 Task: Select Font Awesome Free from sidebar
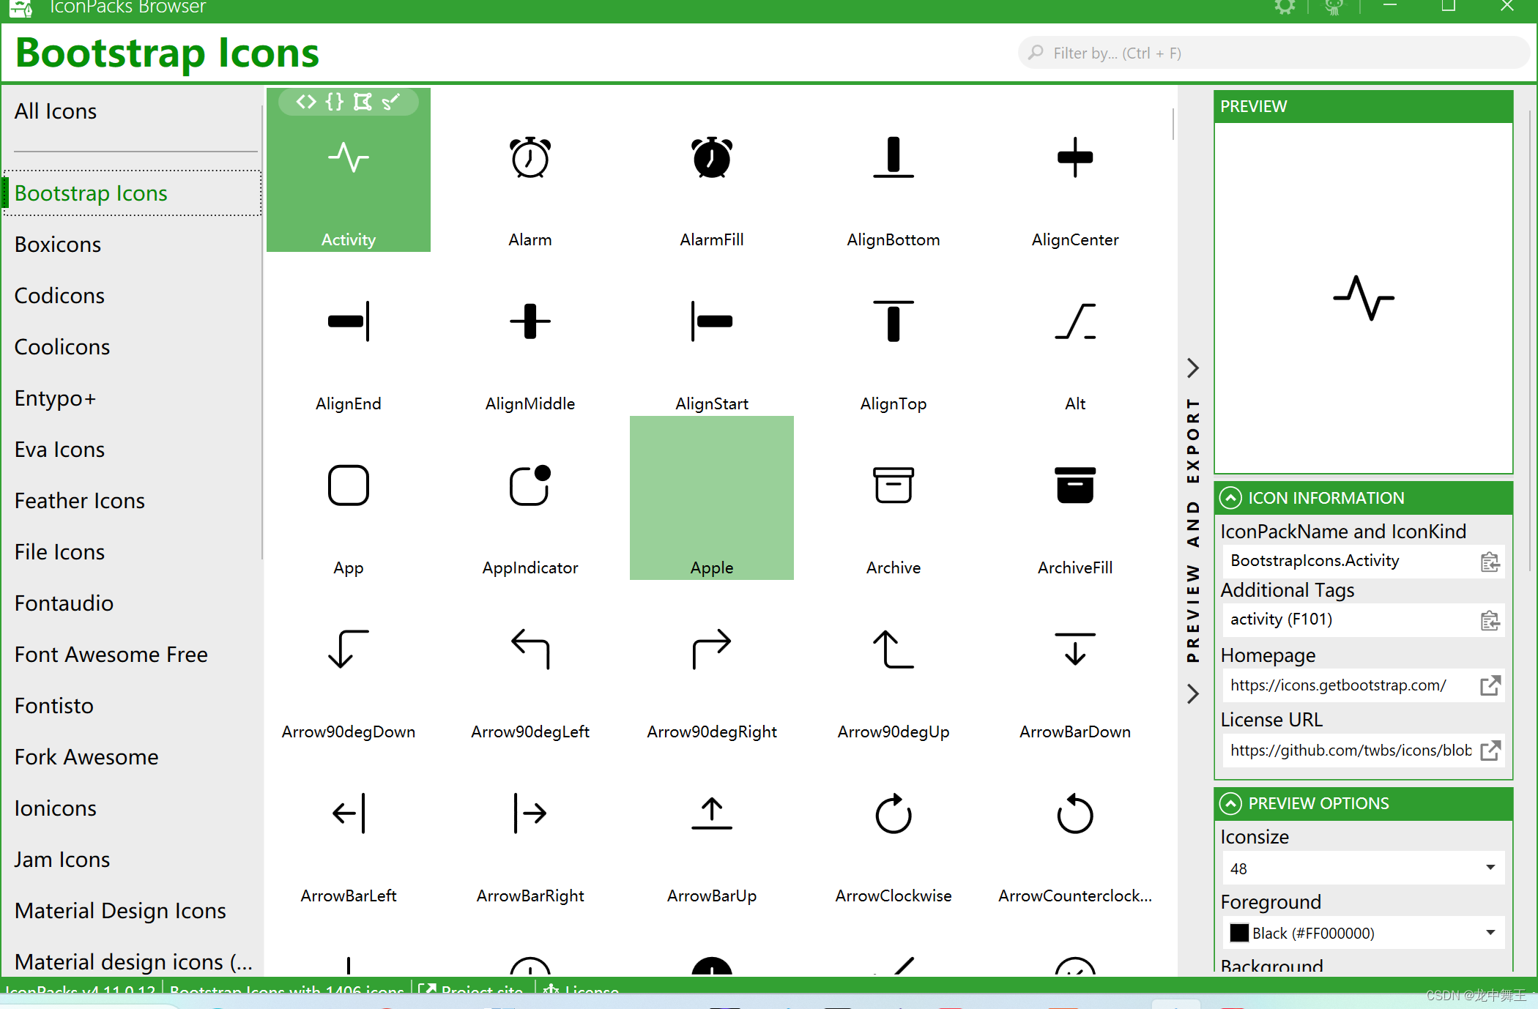(x=111, y=655)
